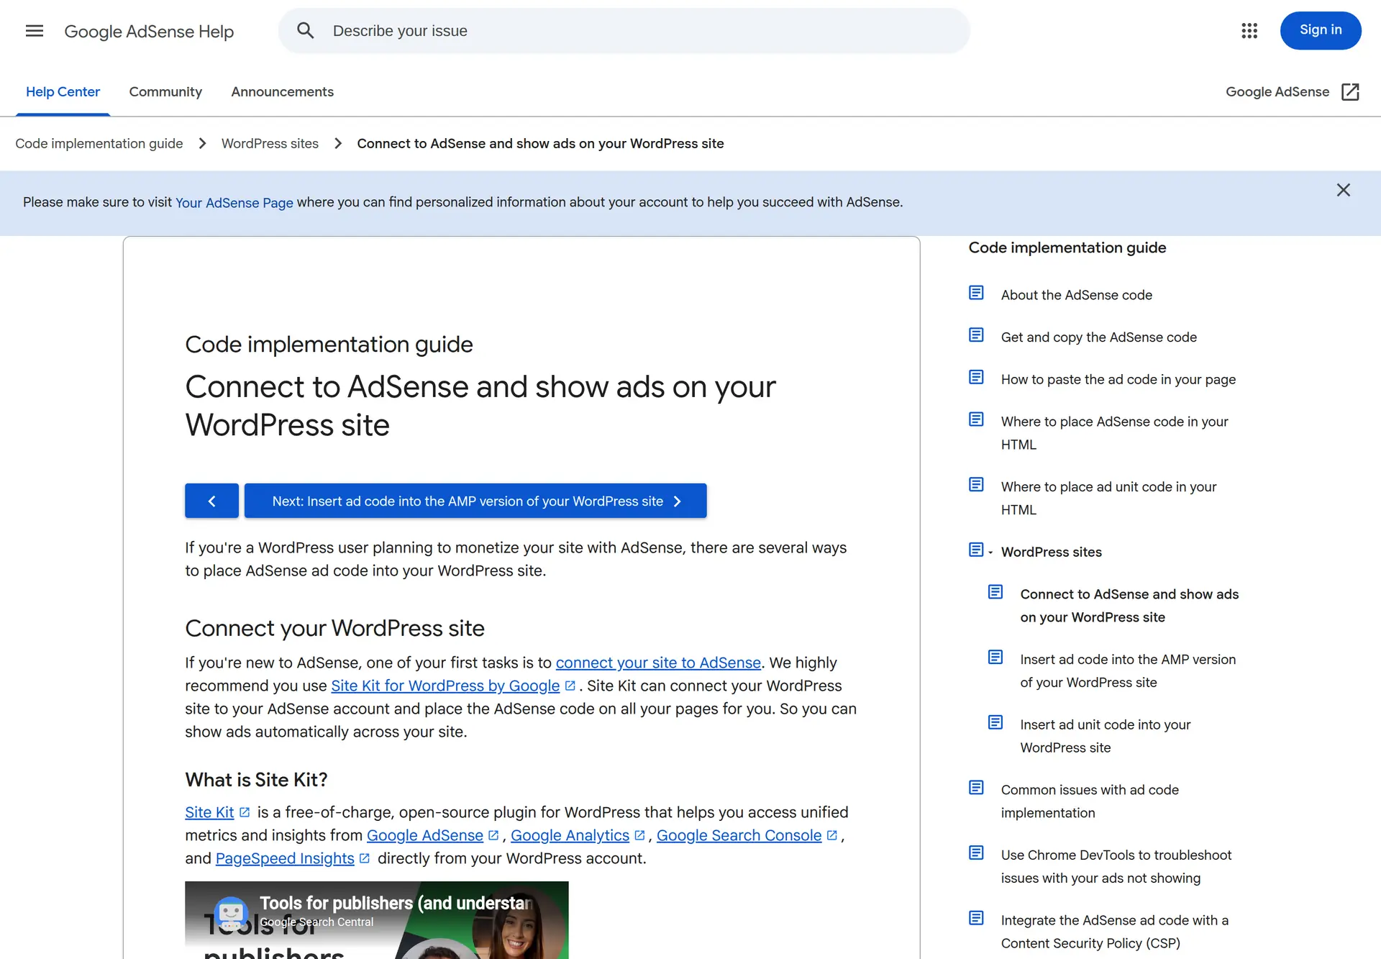Click external-link icon after Site Kit for WordPress by Google
Screen dimensions: 1381x959
[x=570, y=686]
